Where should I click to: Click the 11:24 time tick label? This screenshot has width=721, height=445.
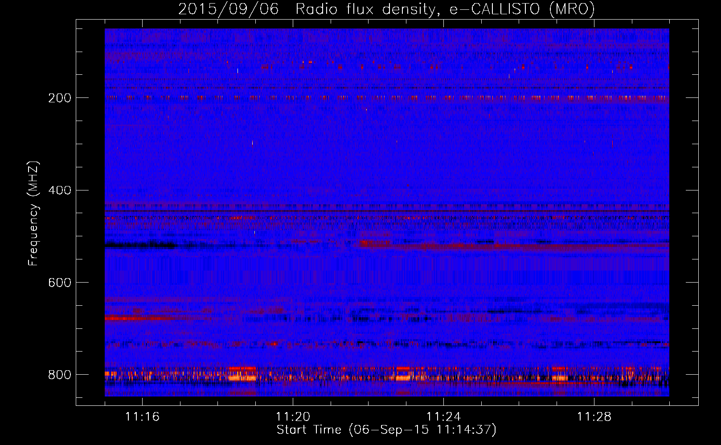(443, 417)
